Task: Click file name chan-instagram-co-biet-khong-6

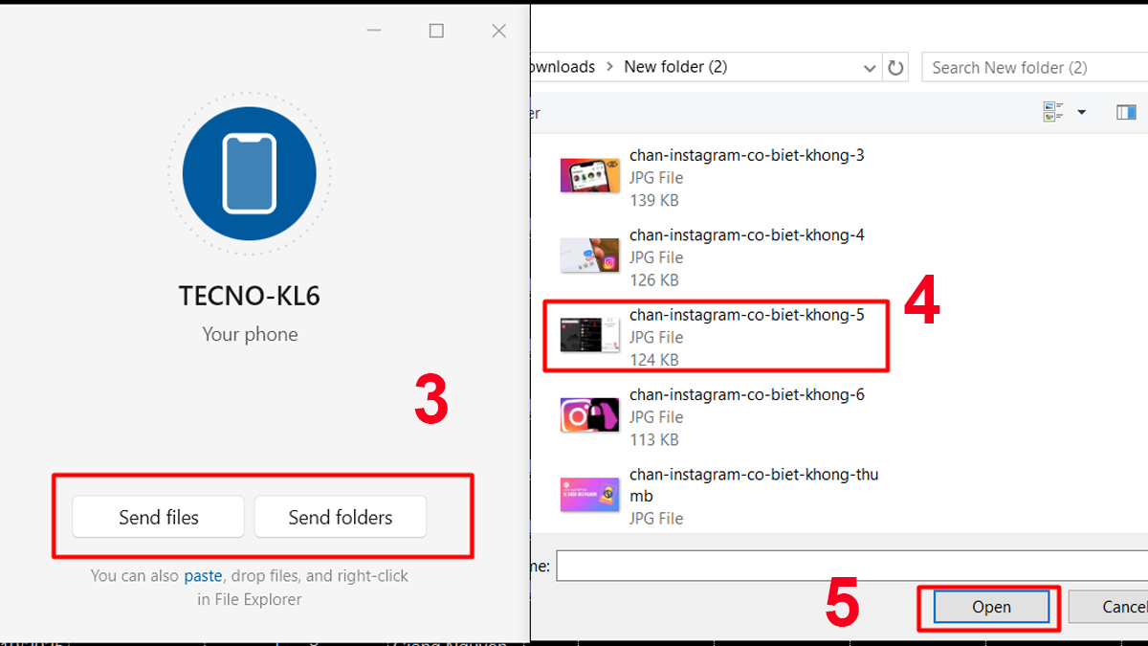Action: [747, 394]
